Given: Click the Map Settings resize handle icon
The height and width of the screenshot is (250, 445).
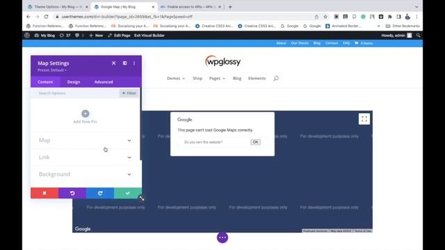Looking at the screenshot, I should coord(142,199).
